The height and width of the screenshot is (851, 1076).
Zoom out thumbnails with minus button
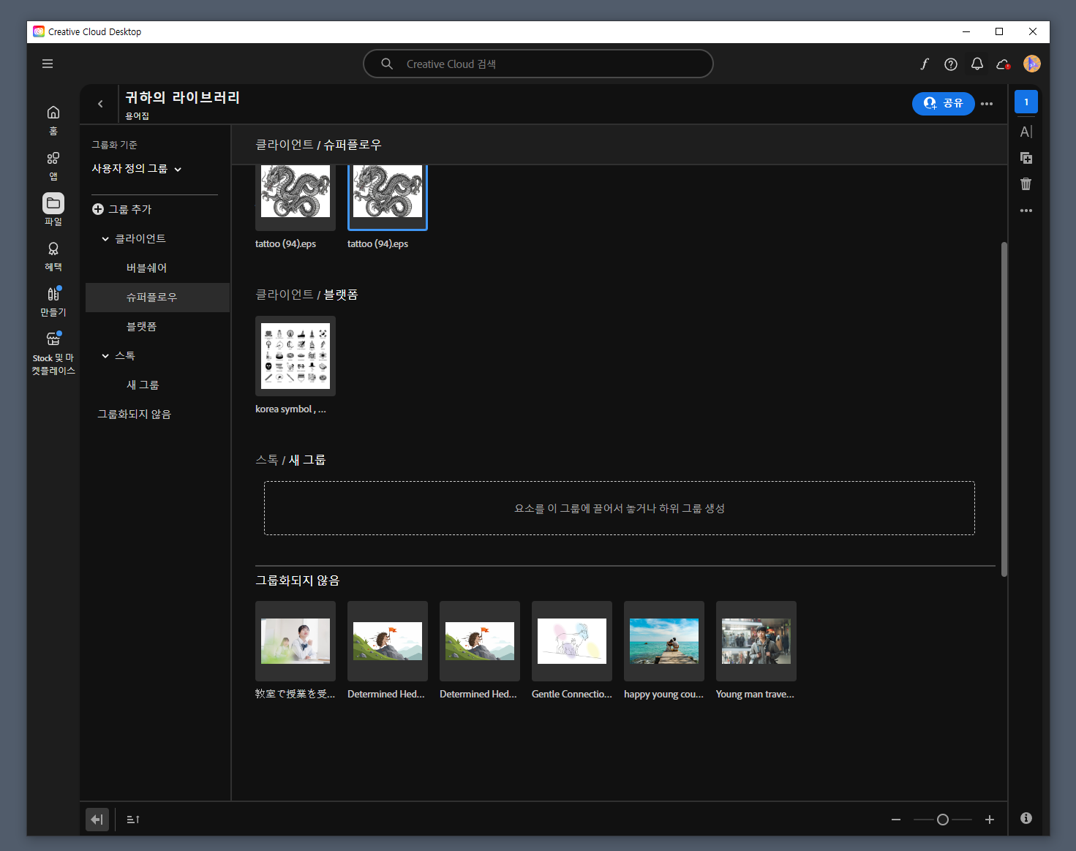(x=896, y=820)
